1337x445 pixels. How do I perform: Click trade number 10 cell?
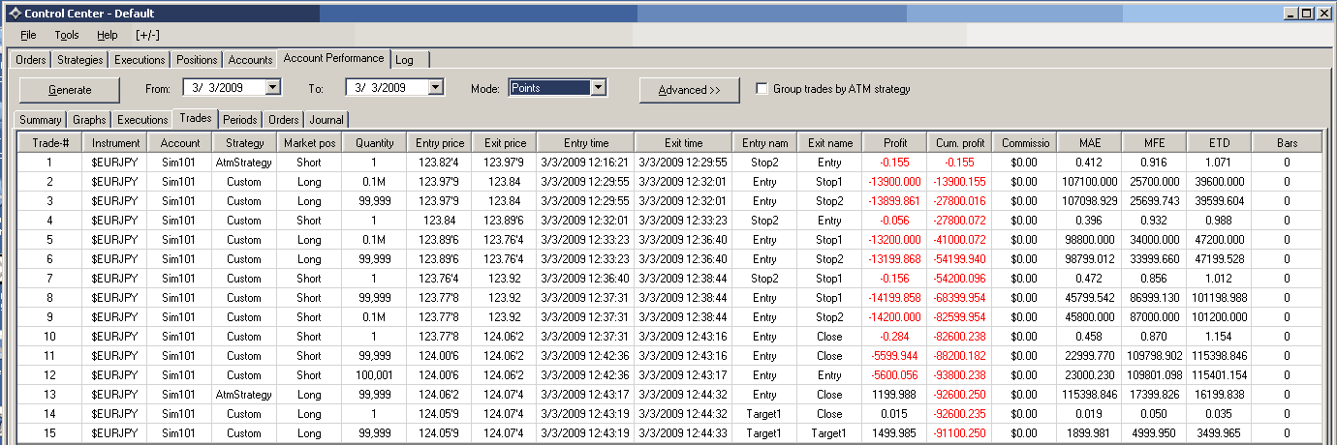50,337
